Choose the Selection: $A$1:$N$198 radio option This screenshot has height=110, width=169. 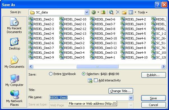pyautogui.click(x=84, y=74)
